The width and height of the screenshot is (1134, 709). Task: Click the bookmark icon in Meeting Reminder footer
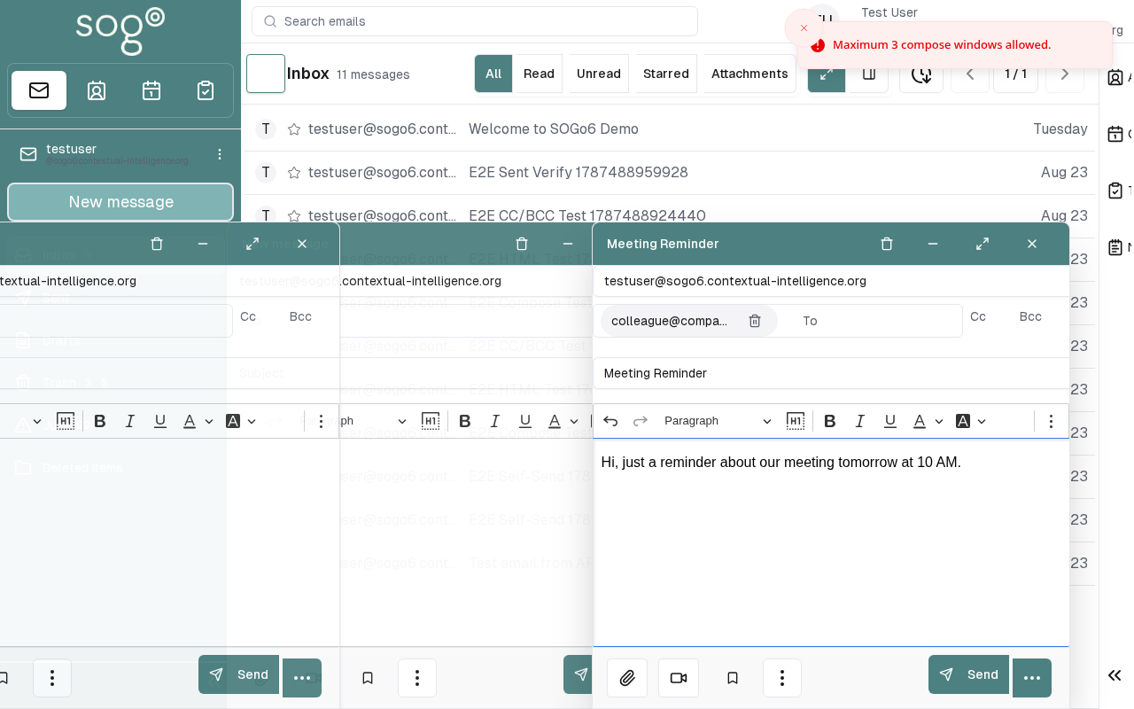point(733,678)
